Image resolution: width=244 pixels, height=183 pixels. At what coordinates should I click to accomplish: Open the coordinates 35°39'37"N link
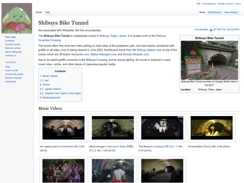click(x=226, y=29)
